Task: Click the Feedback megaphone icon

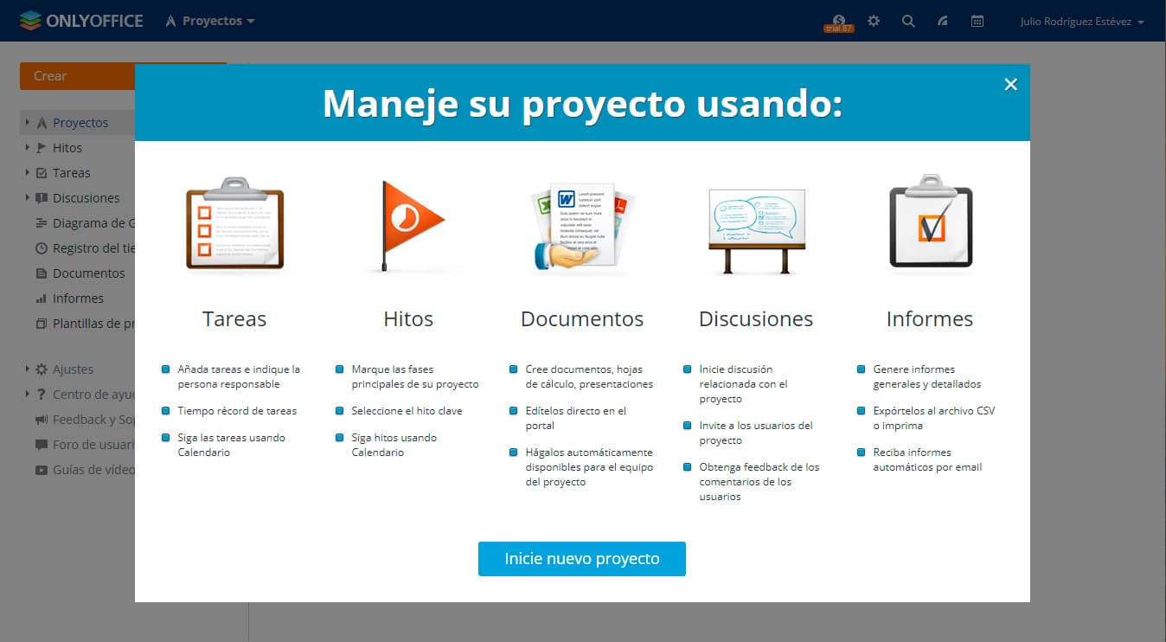Action: [42, 420]
